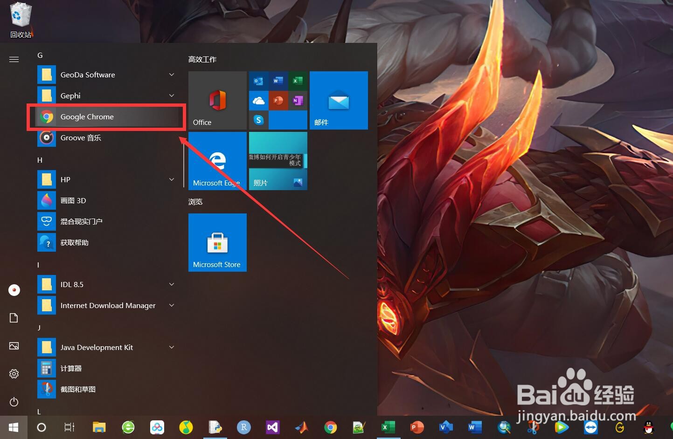
Task: Open the Microsoft Store tile
Action: pos(217,242)
